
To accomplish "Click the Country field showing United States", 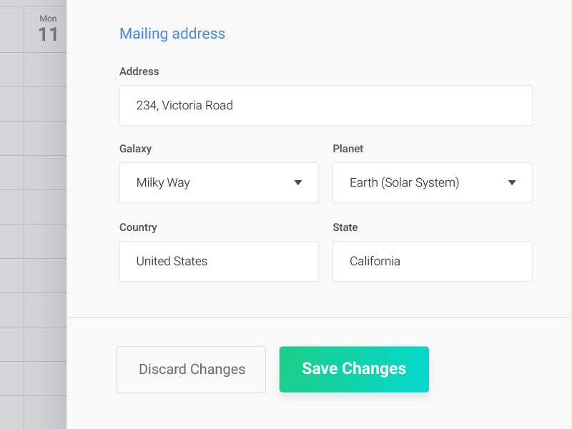I will coord(219,261).
